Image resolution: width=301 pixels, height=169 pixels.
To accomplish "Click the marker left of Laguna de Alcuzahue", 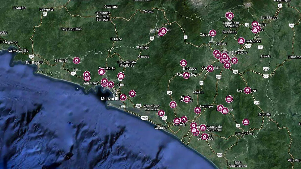I will pyautogui.click(x=203, y=128).
